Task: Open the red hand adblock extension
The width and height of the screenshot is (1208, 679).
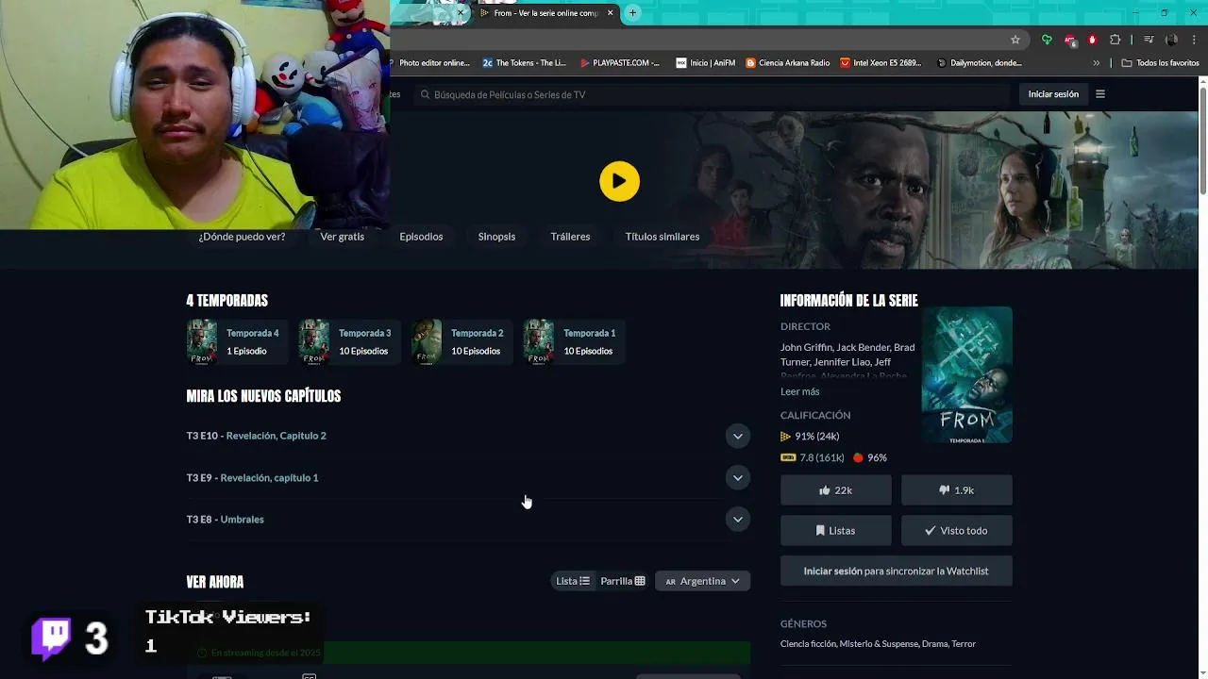Action: (x=1092, y=40)
